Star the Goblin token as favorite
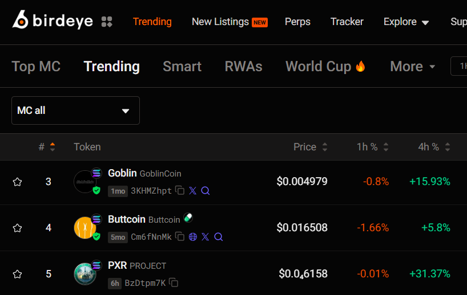467x295 pixels. pos(18,182)
